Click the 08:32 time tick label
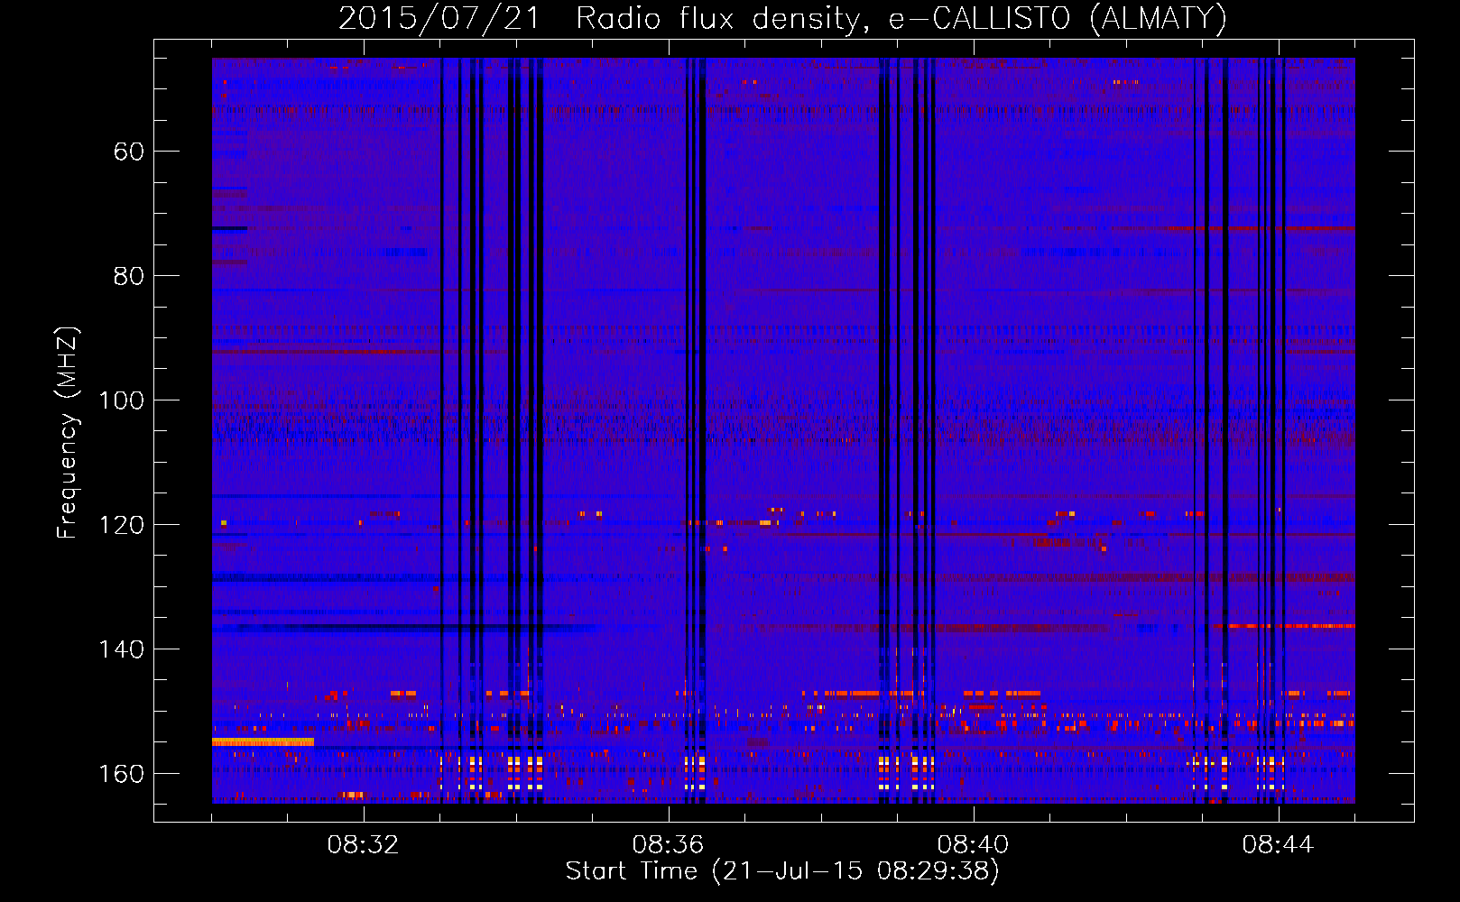 363,845
